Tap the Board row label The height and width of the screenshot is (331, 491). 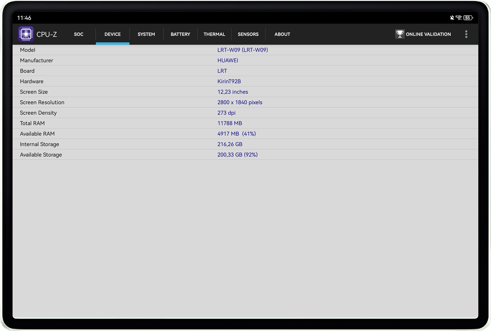(x=27, y=71)
